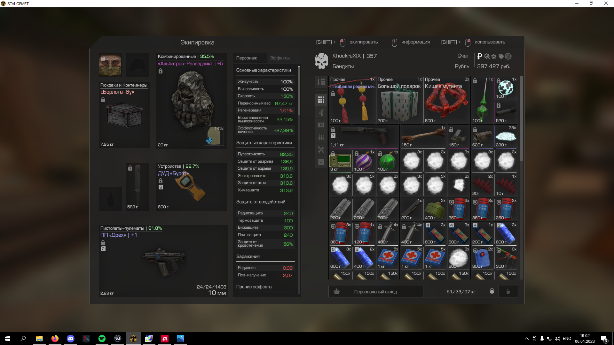
Task: Select the blue spray can 400 г
Action: pos(364,258)
